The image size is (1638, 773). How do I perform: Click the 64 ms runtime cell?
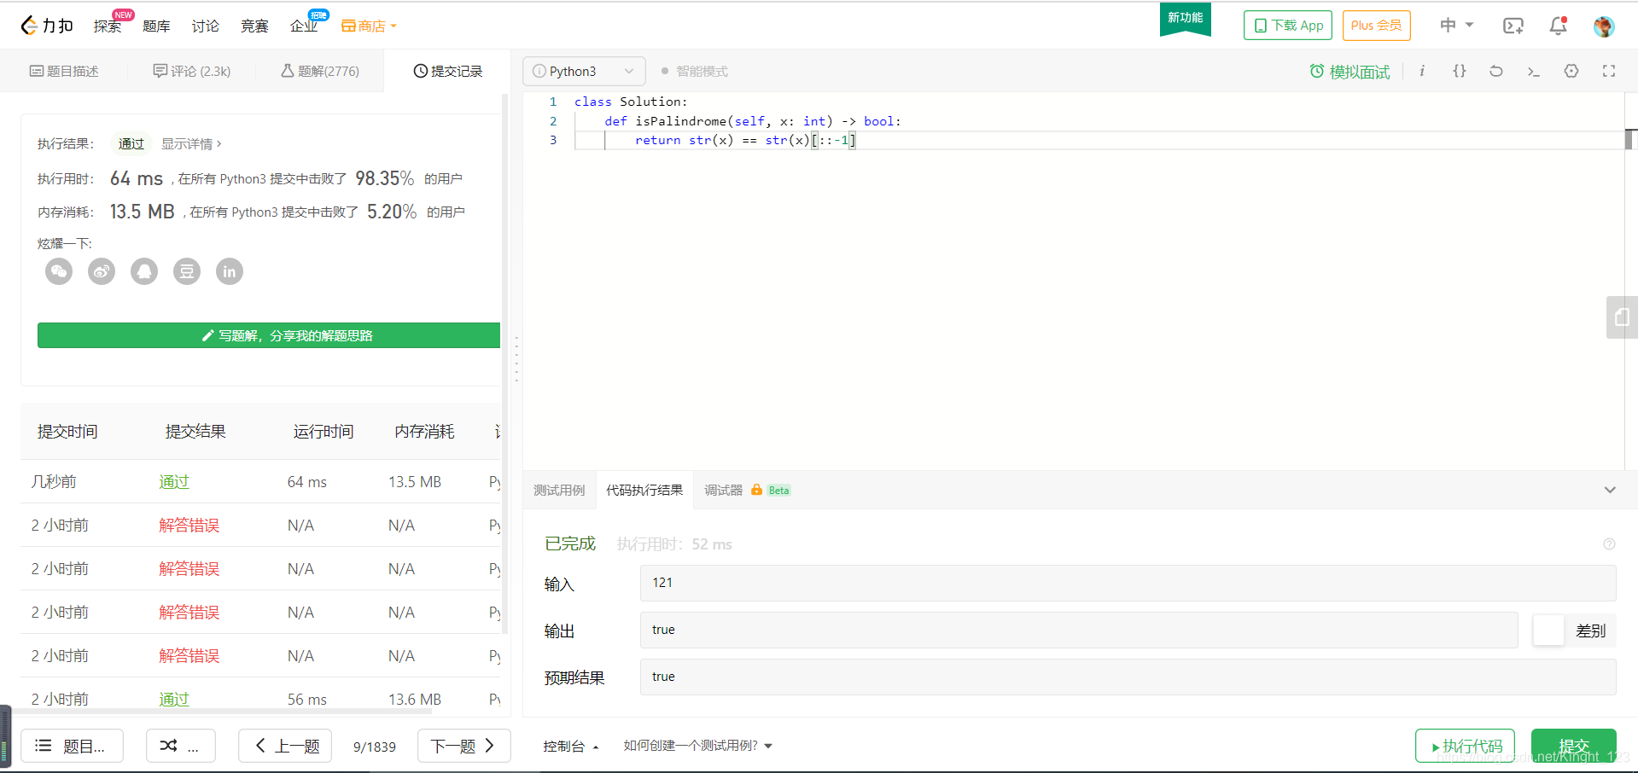coord(307,482)
